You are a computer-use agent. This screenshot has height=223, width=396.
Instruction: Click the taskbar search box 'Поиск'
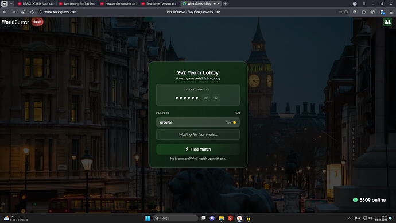(176, 218)
